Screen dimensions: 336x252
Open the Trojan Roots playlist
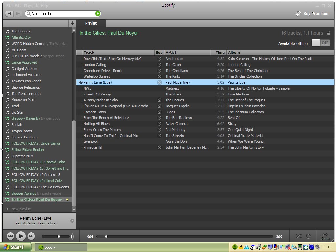point(22,131)
